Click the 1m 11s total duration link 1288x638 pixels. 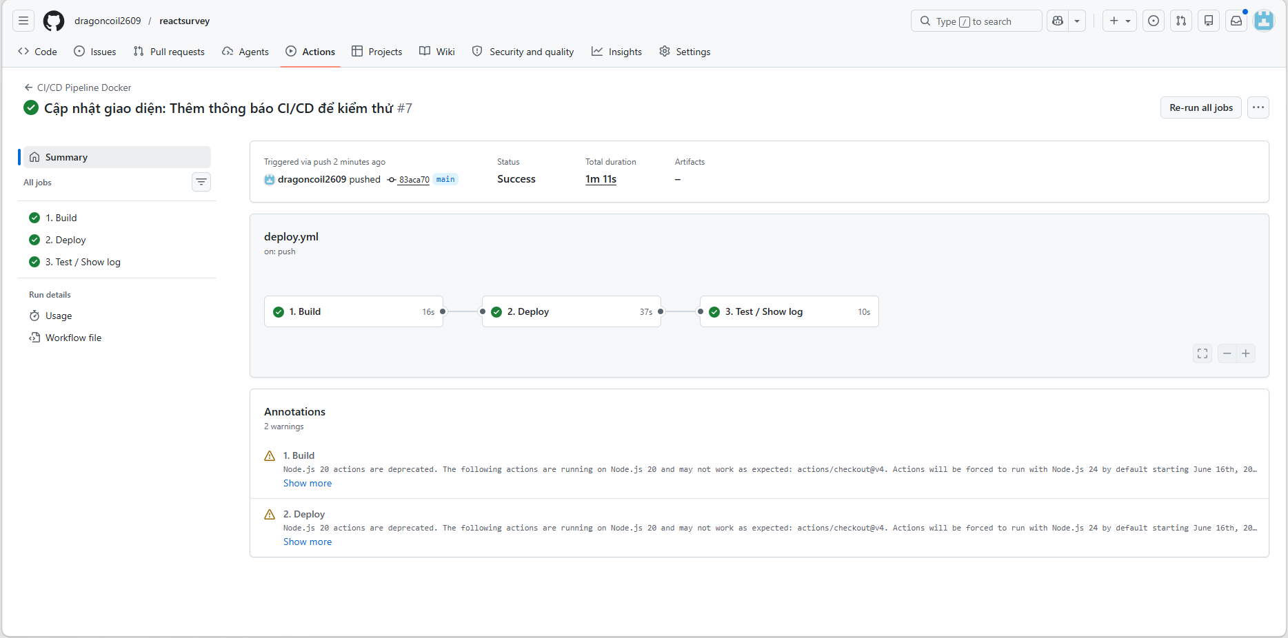click(601, 179)
